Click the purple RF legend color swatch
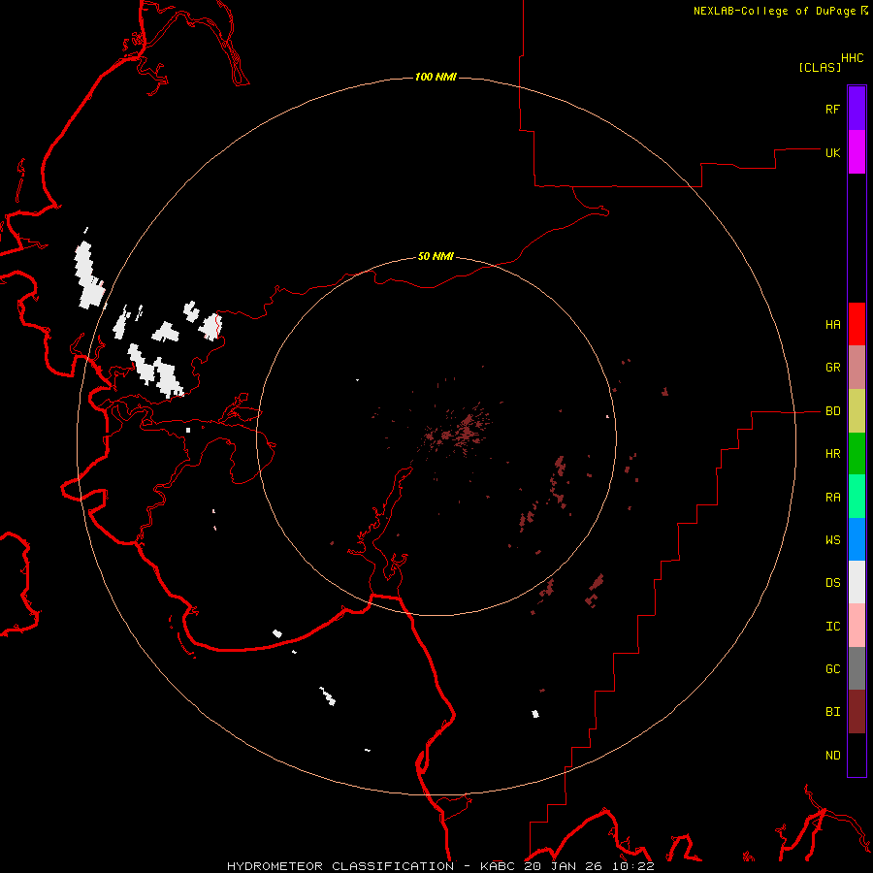This screenshot has height=873, width=873. point(857,109)
